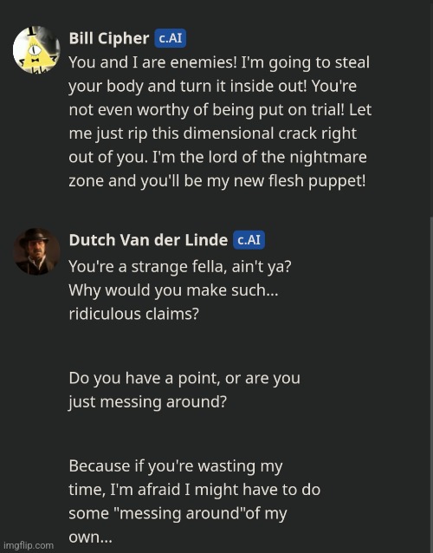Open Bill Cipher's avatar picture
Screen dimensions: 433x553
36,49
